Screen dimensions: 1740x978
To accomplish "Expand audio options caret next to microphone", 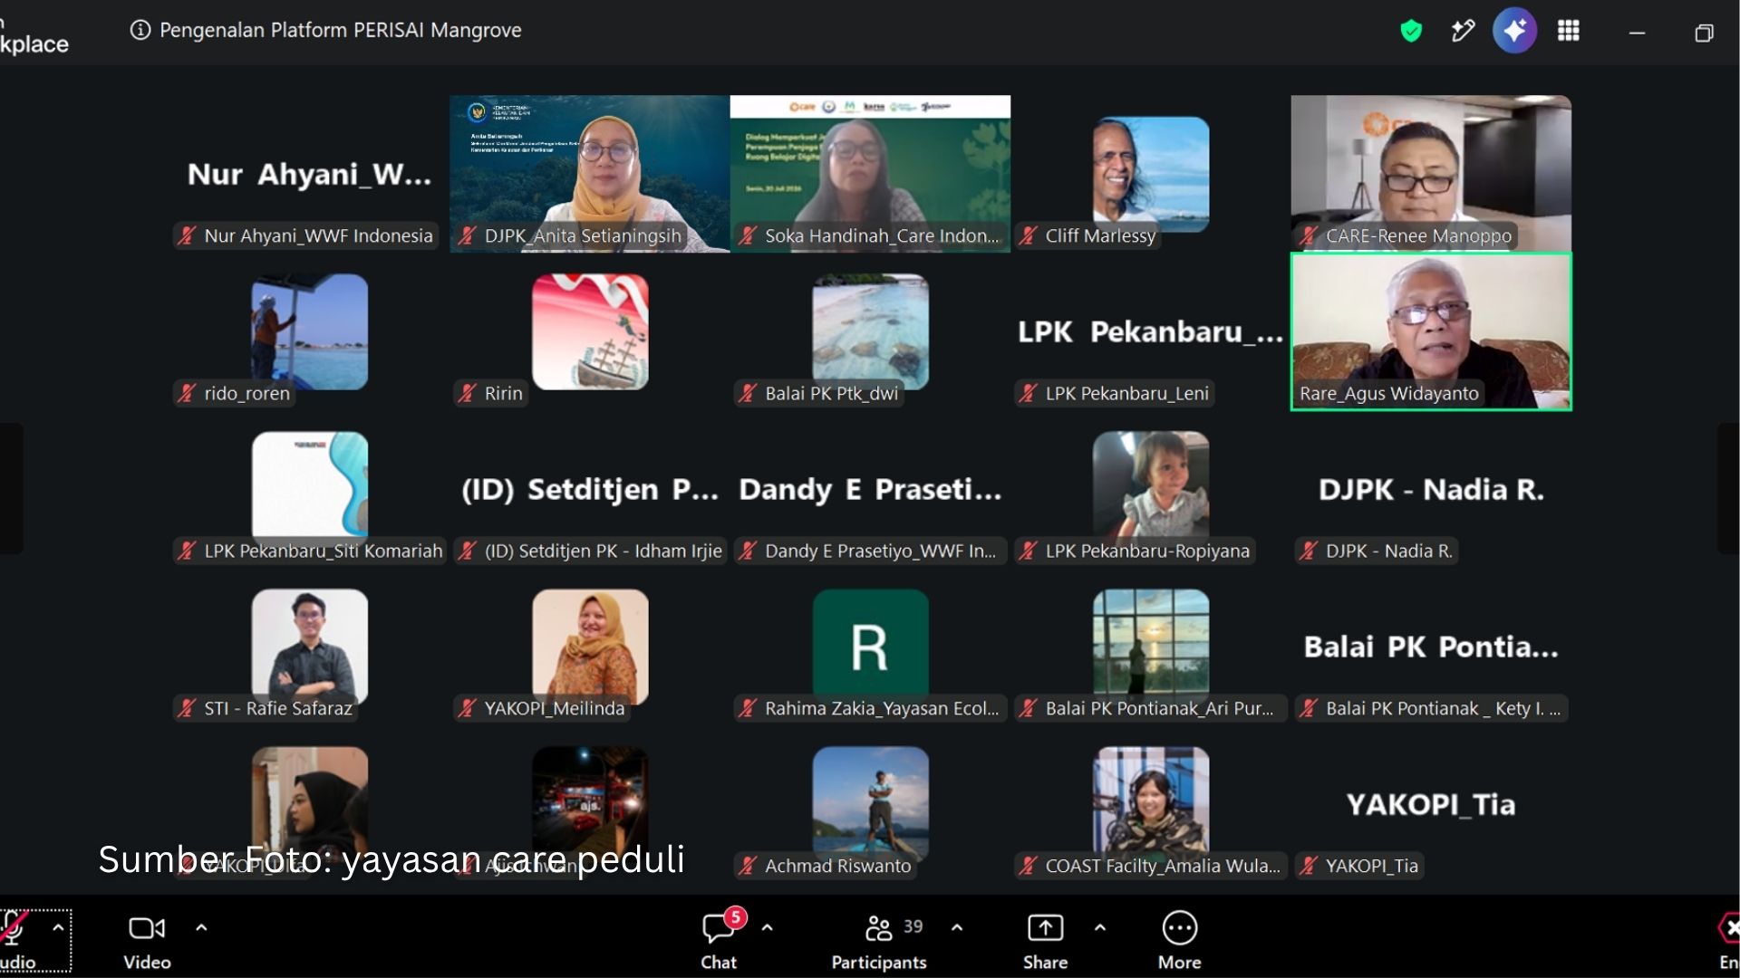I will pyautogui.click(x=58, y=927).
